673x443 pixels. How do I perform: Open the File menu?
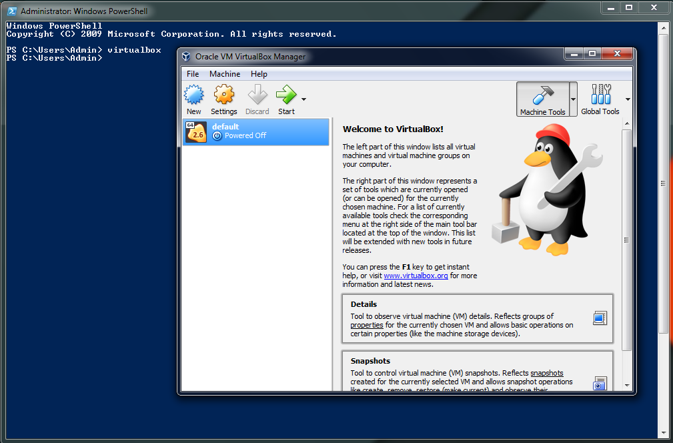(193, 73)
